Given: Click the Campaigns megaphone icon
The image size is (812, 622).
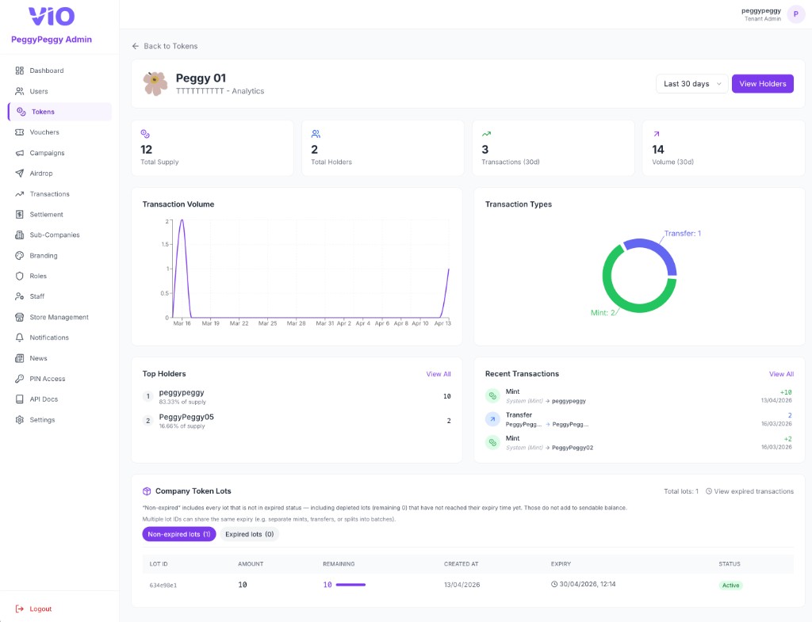Looking at the screenshot, I should click(20, 153).
